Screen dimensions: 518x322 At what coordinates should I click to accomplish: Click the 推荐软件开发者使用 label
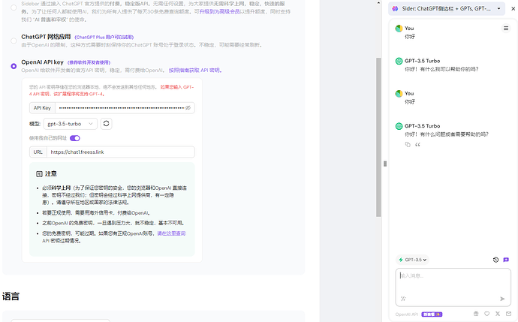[x=89, y=62]
